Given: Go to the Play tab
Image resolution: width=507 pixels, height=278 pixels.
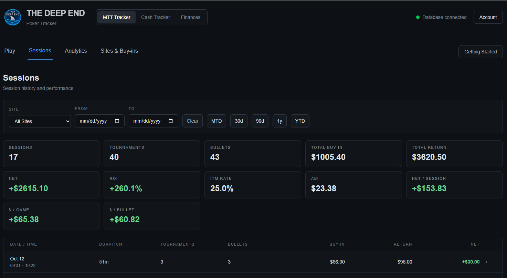Looking at the screenshot, I should pos(10,51).
